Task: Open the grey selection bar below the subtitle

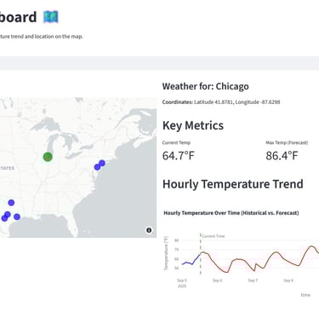Action: [159, 63]
